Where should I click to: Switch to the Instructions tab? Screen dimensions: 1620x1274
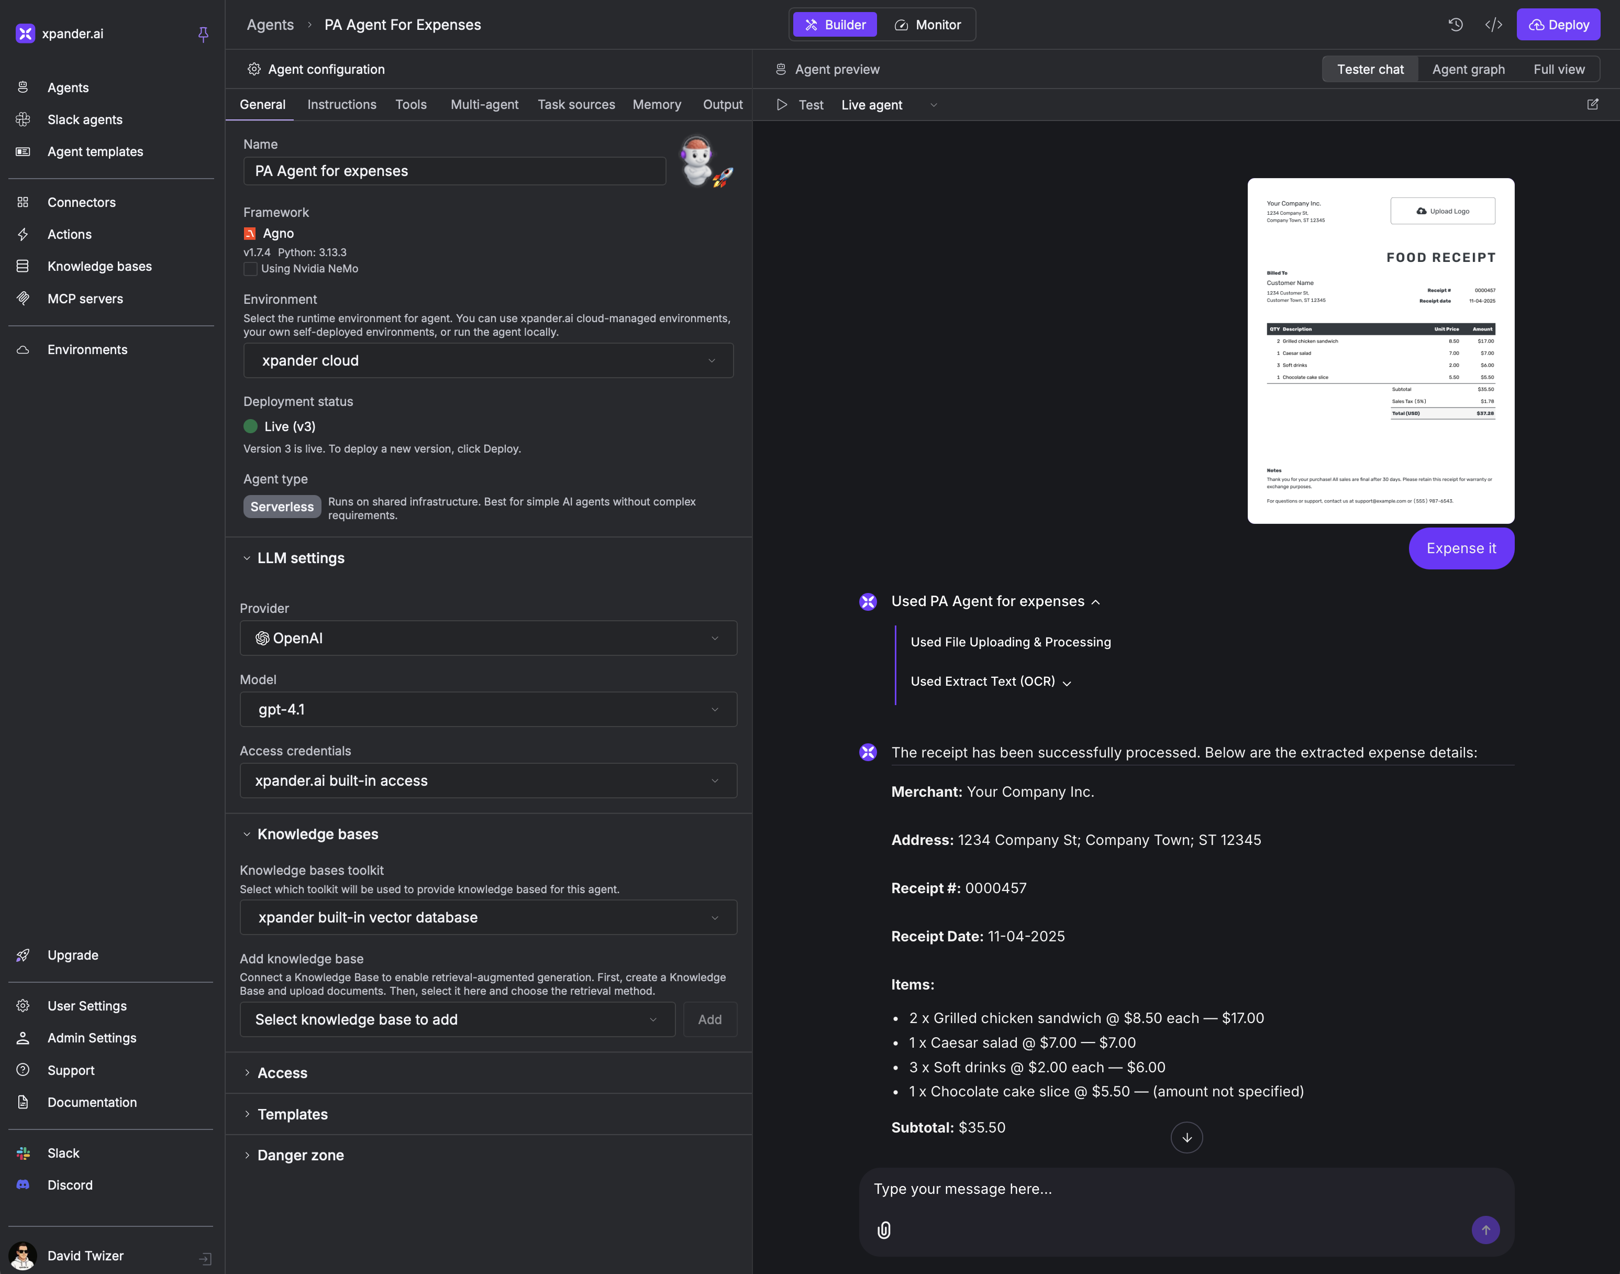point(341,104)
